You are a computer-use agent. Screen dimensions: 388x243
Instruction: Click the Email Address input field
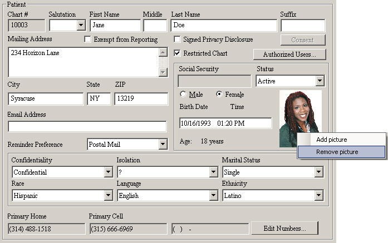[87, 126]
